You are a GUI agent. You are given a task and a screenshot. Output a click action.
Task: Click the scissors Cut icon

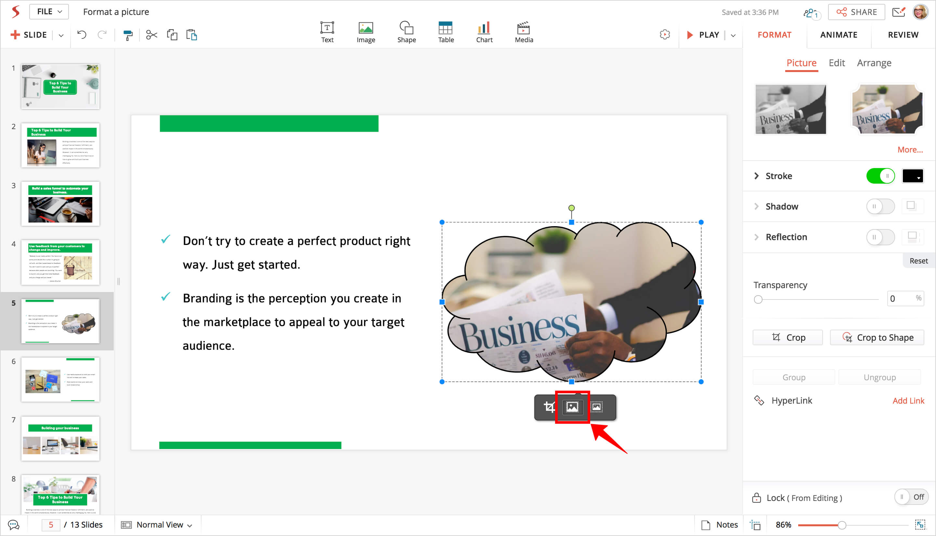(x=151, y=35)
